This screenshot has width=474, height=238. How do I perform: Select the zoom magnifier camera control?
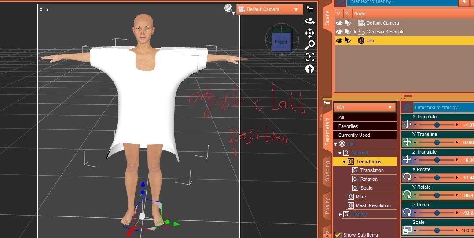[310, 45]
